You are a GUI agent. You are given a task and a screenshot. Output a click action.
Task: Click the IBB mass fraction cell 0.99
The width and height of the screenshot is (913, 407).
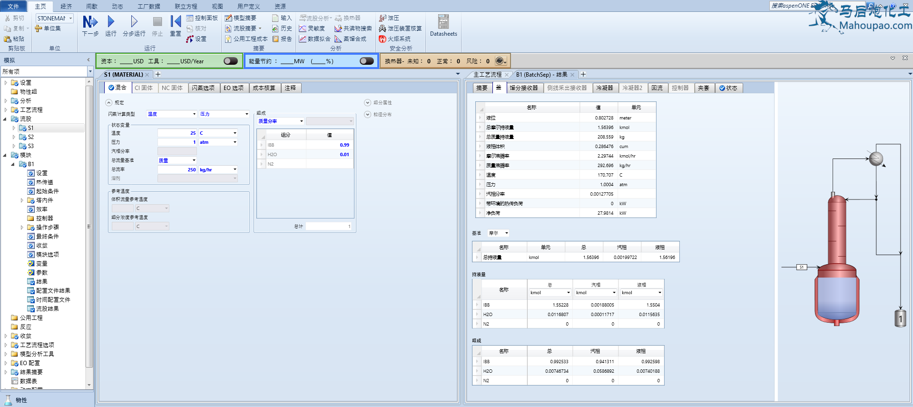pyautogui.click(x=329, y=145)
